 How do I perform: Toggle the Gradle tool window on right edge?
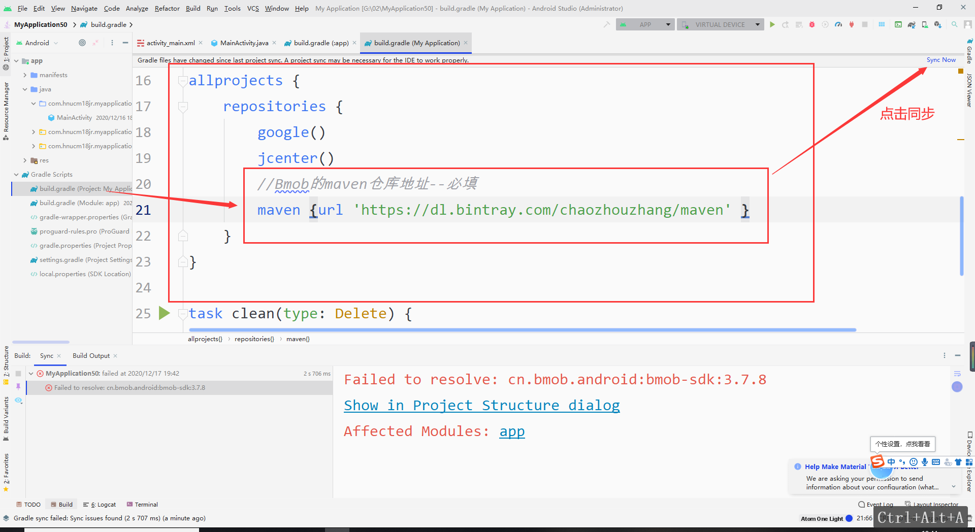969,51
